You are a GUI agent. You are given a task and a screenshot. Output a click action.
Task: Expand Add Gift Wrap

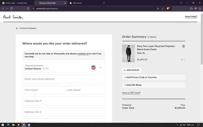pos(154,85)
